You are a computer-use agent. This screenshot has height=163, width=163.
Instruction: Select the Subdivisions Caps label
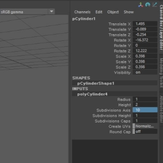pyautogui.click(x=113, y=121)
